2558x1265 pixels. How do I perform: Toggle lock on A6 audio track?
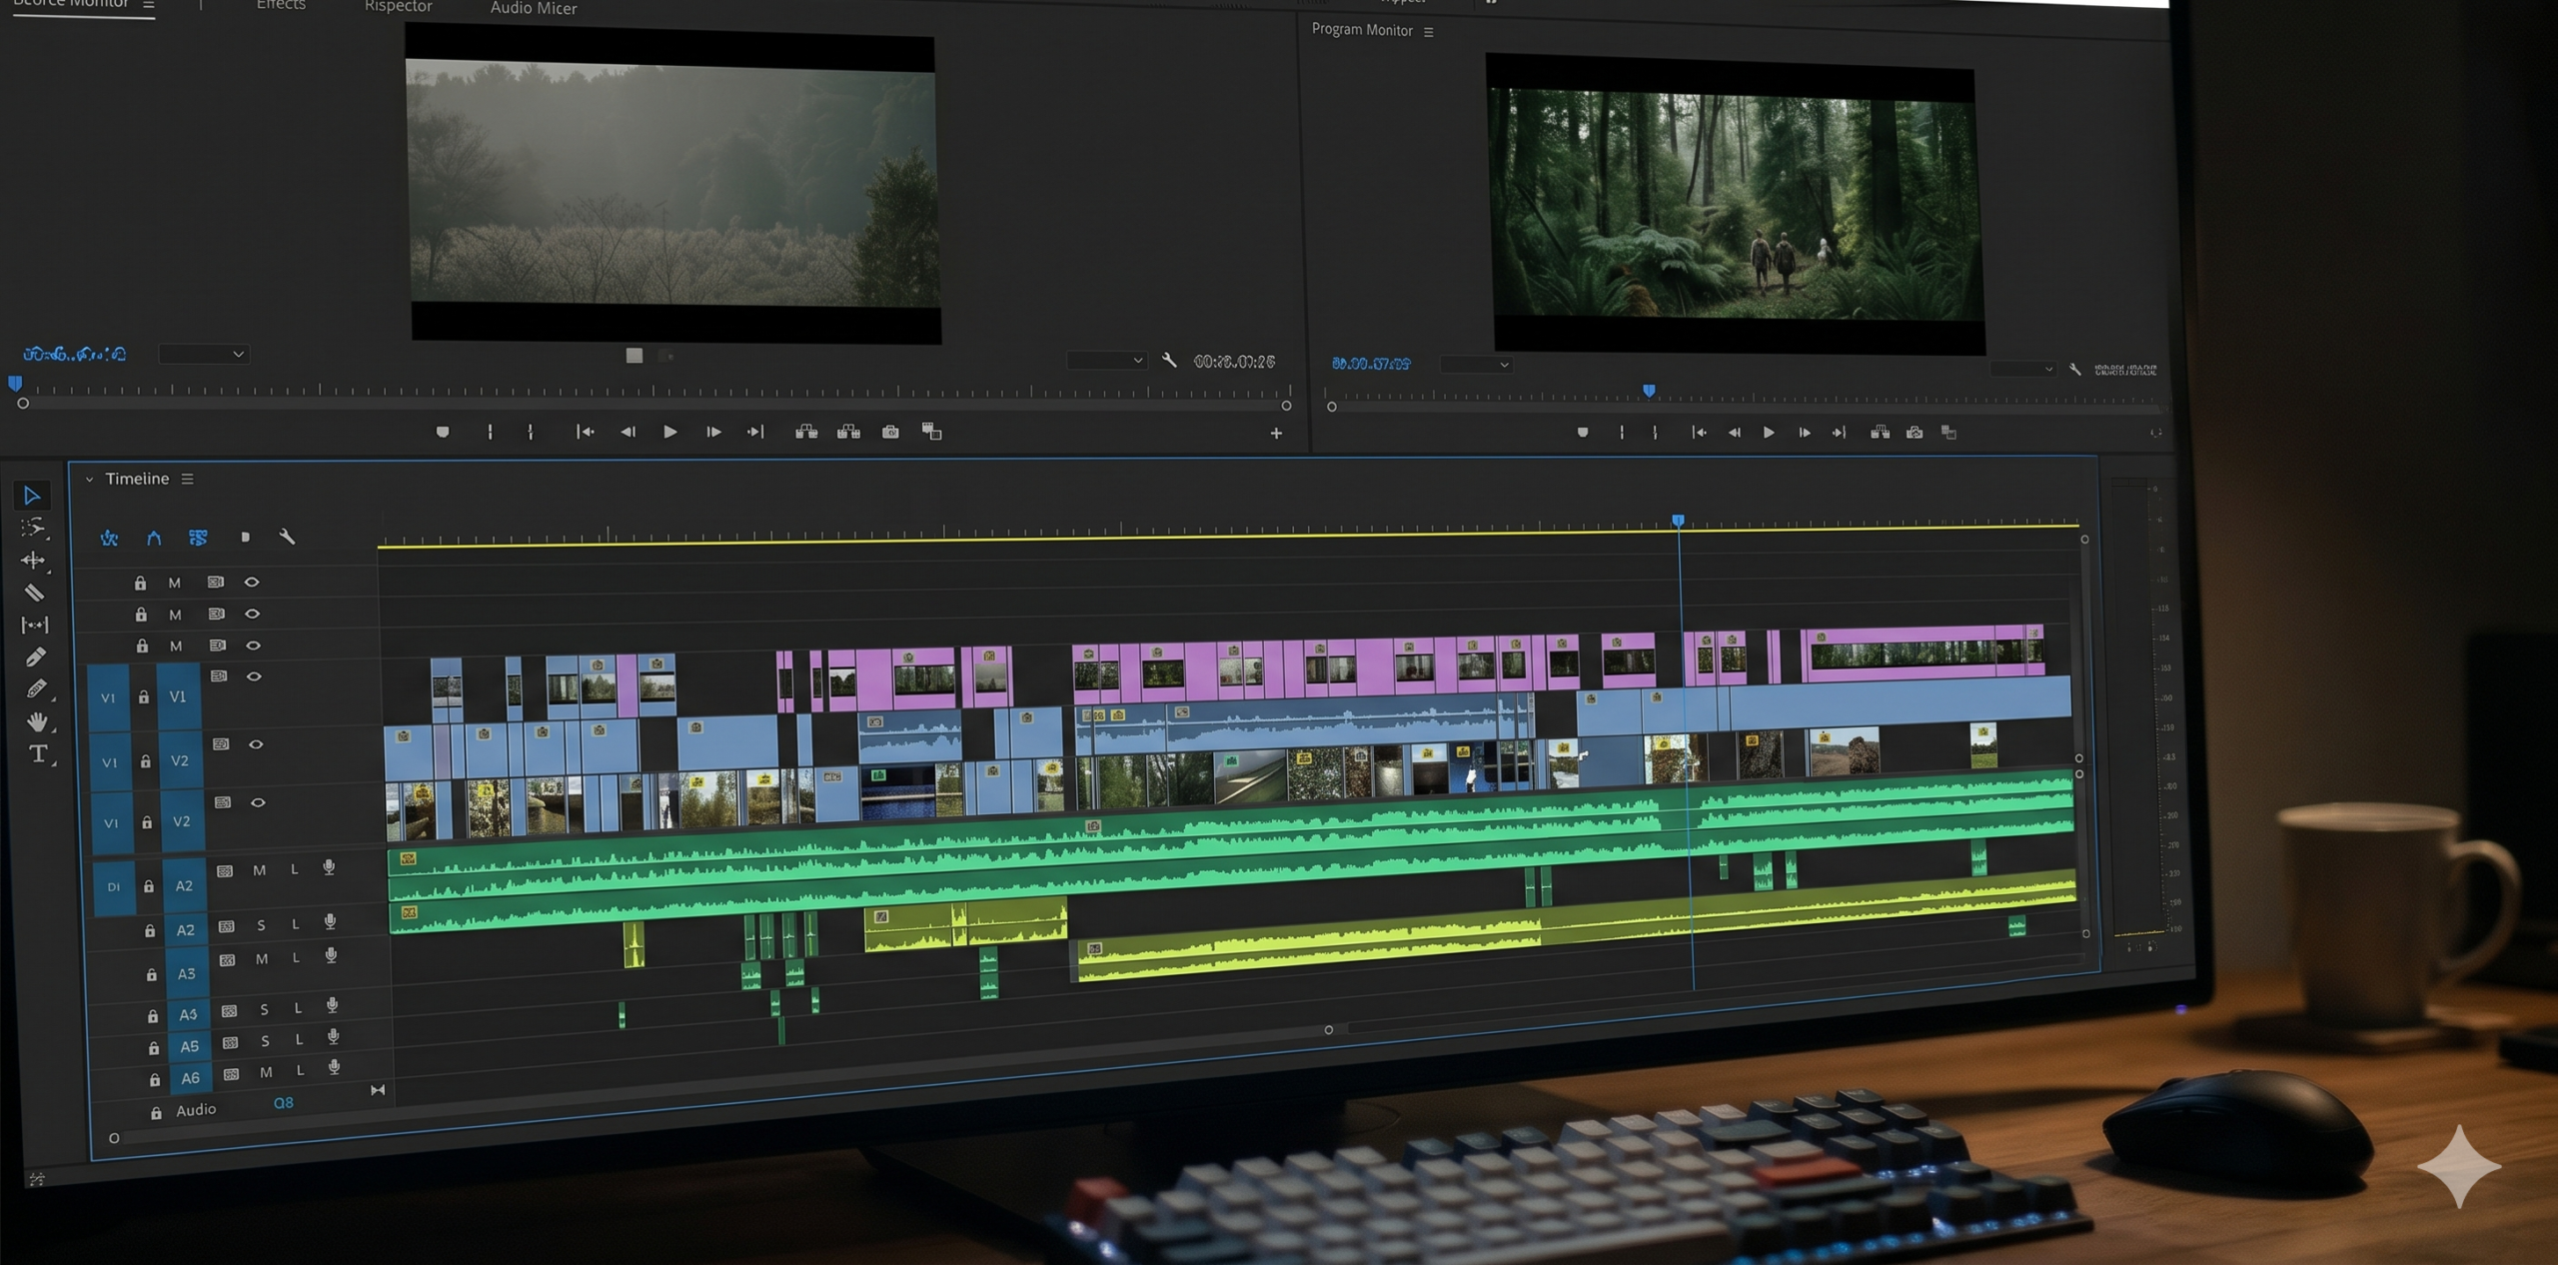(155, 1080)
